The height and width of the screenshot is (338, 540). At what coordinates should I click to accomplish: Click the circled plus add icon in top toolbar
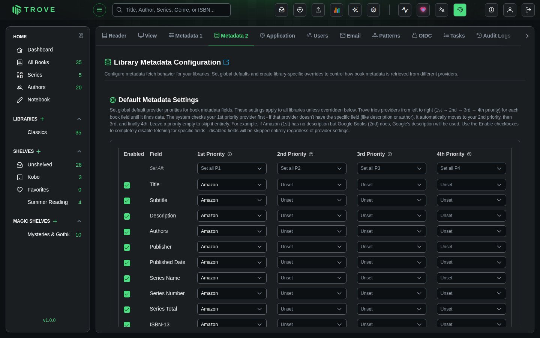(300, 10)
